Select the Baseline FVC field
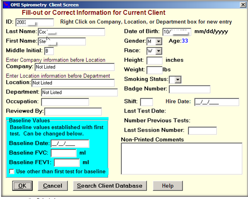 [x=63, y=153]
